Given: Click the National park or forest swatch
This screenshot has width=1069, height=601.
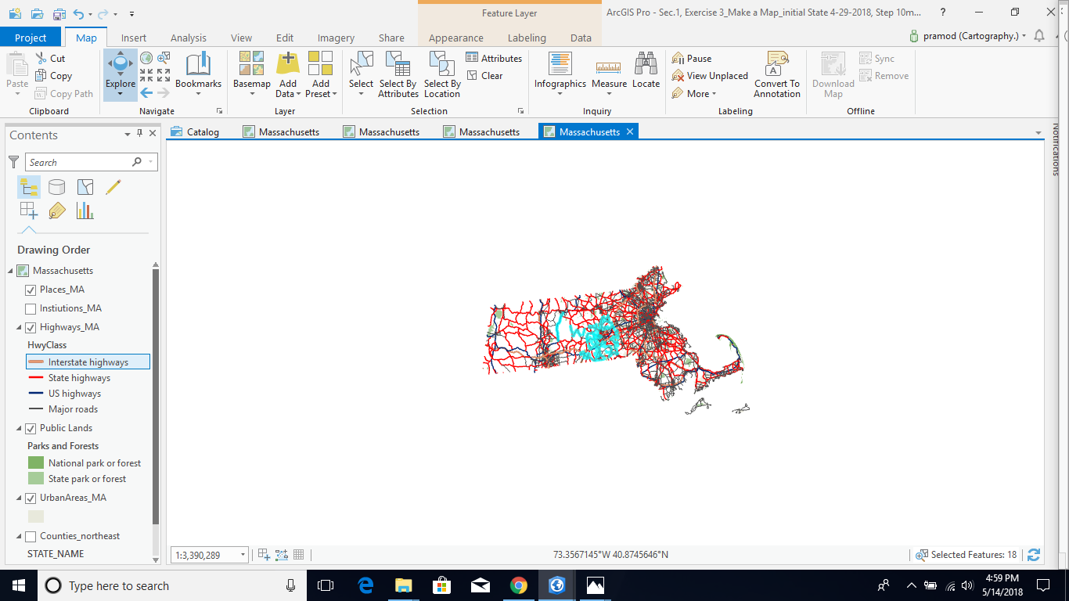Looking at the screenshot, I should pos(36,463).
